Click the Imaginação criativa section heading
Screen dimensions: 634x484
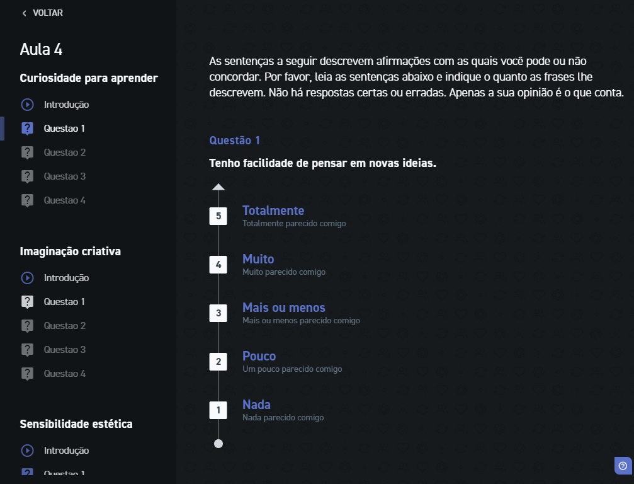(71, 251)
